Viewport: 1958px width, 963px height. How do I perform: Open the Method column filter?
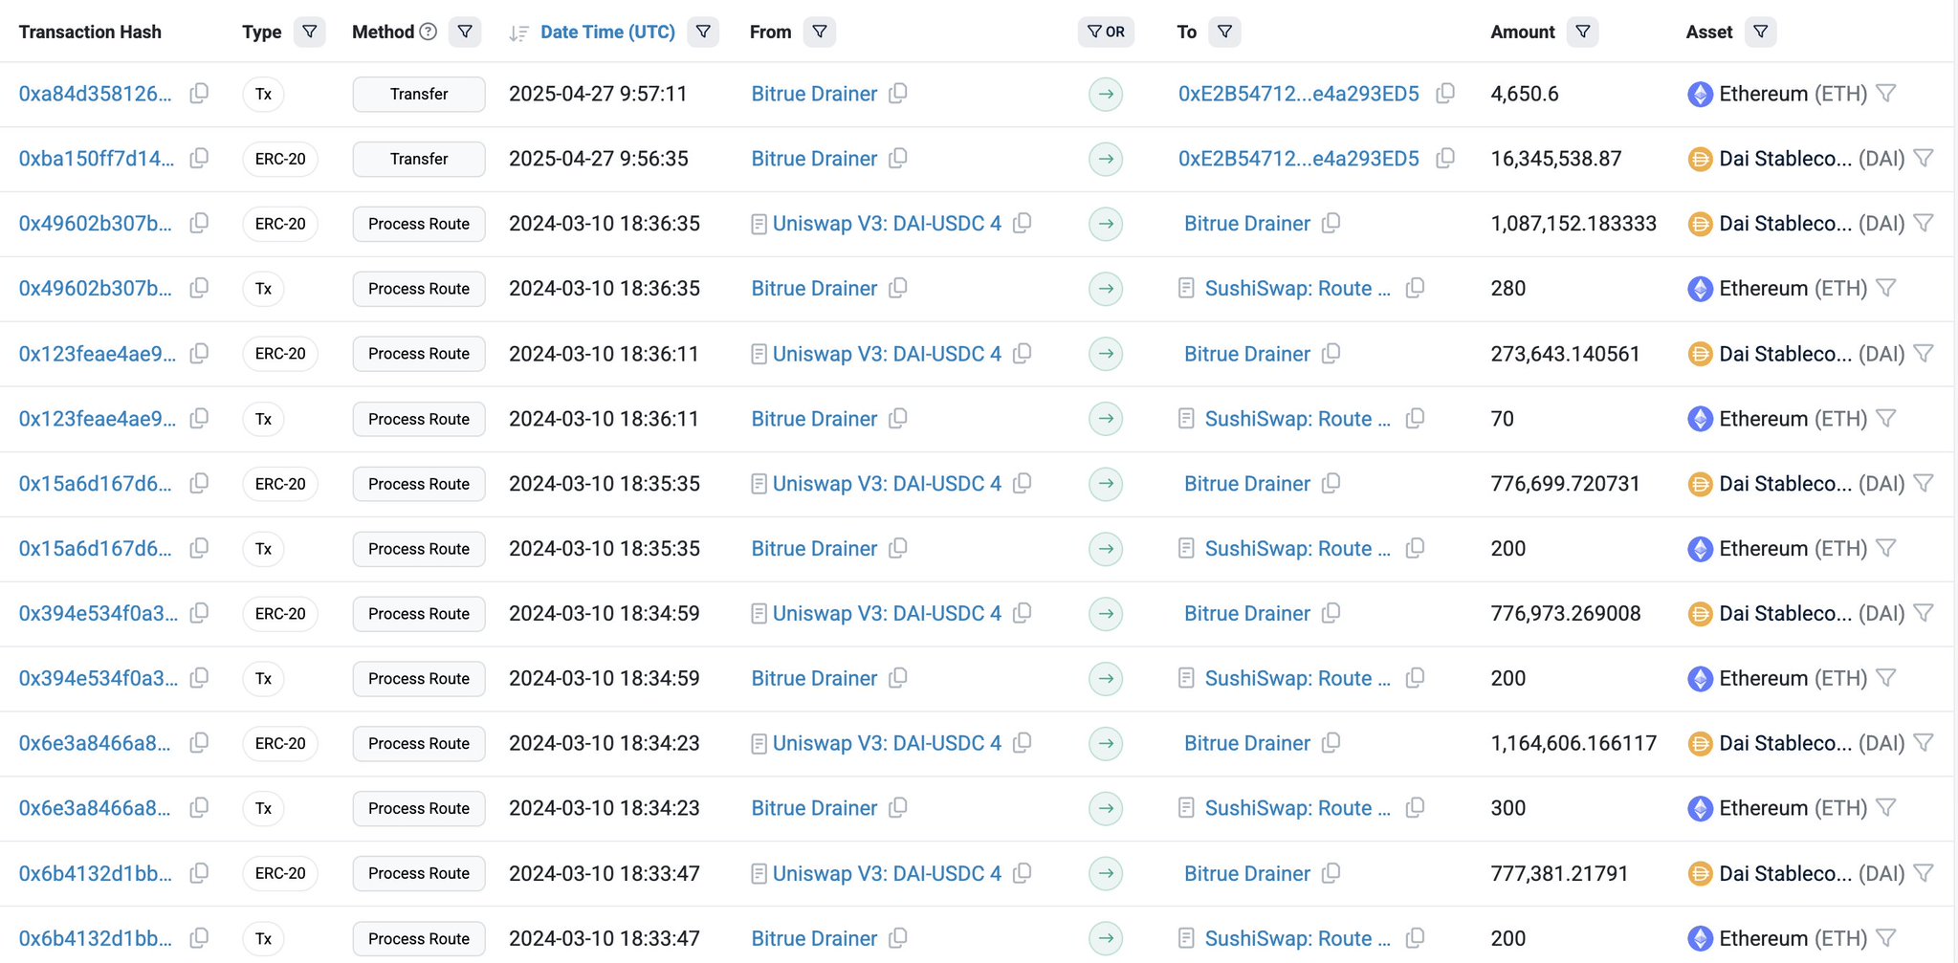[465, 32]
